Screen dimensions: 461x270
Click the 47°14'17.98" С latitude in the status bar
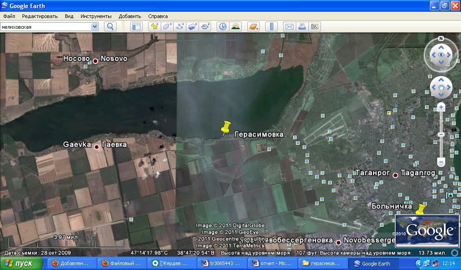149,252
